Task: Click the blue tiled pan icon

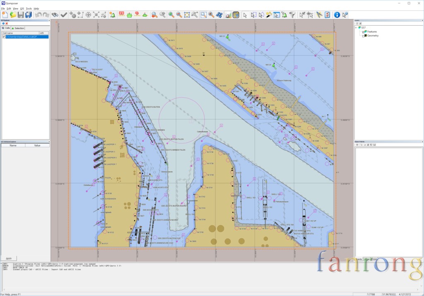Action: (219, 15)
